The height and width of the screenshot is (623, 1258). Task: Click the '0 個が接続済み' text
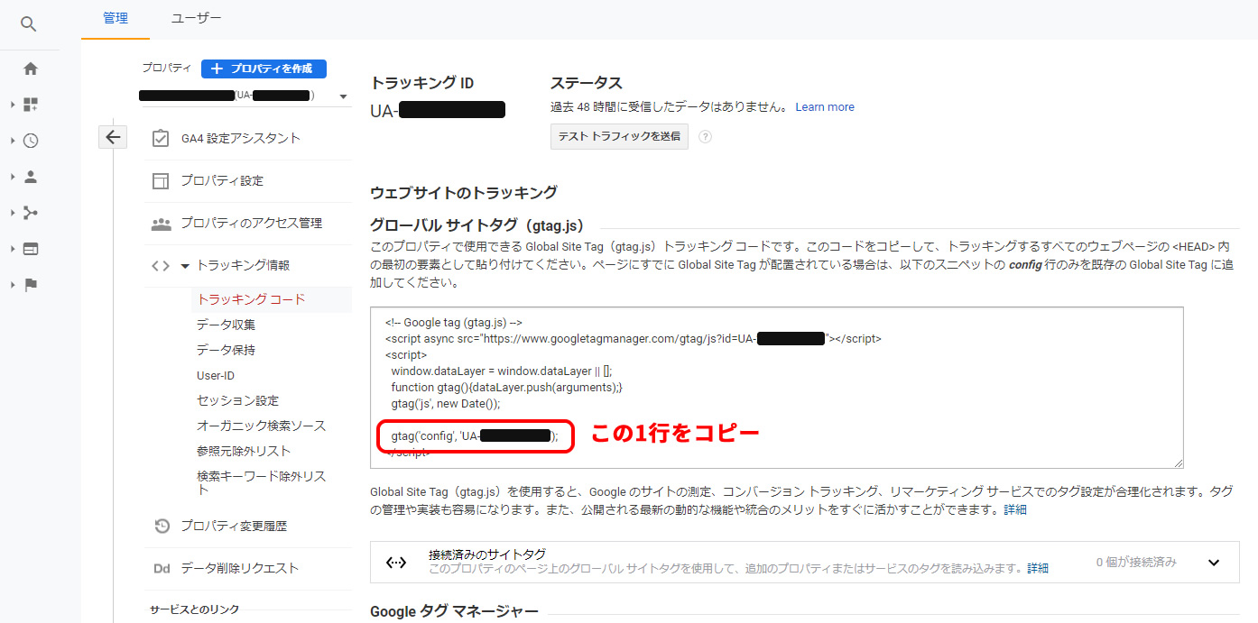tap(1136, 562)
